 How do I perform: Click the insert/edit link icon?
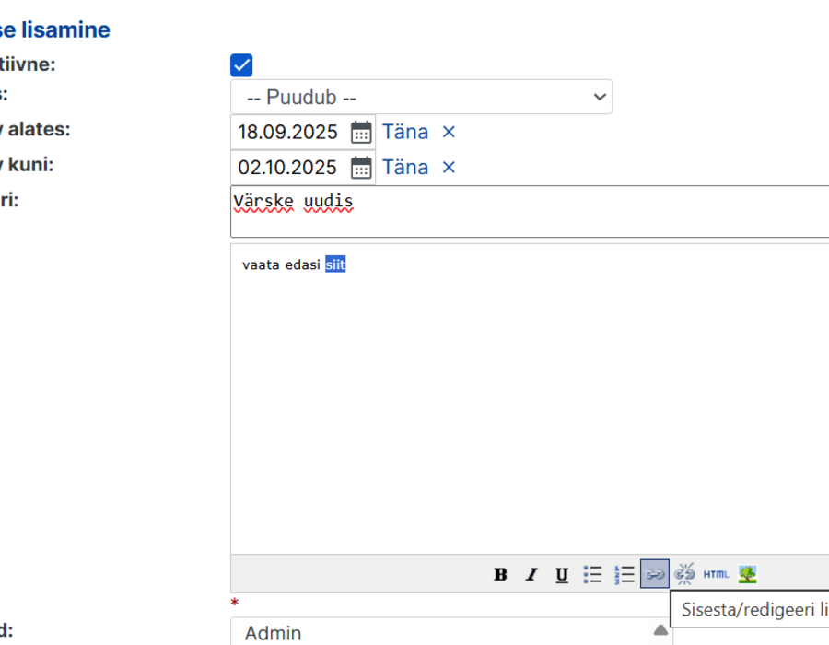pyautogui.click(x=655, y=574)
